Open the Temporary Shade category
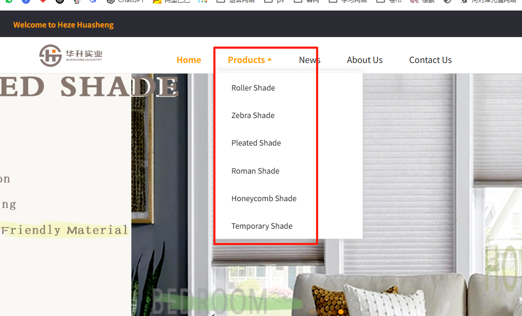Image resolution: width=522 pixels, height=316 pixels. (x=262, y=226)
